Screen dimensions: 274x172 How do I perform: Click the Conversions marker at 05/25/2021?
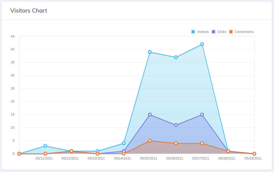click(149, 141)
